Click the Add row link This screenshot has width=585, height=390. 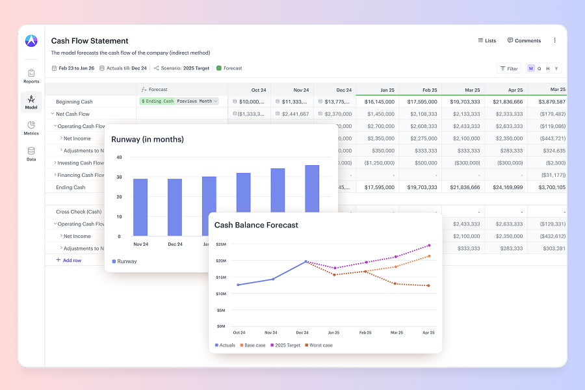(69, 260)
